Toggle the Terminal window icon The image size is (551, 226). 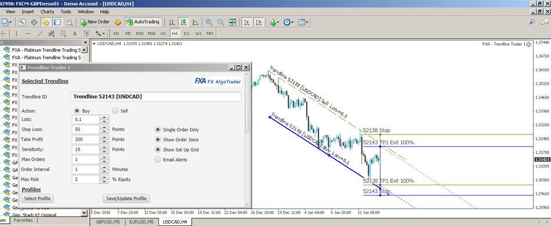coord(57,22)
